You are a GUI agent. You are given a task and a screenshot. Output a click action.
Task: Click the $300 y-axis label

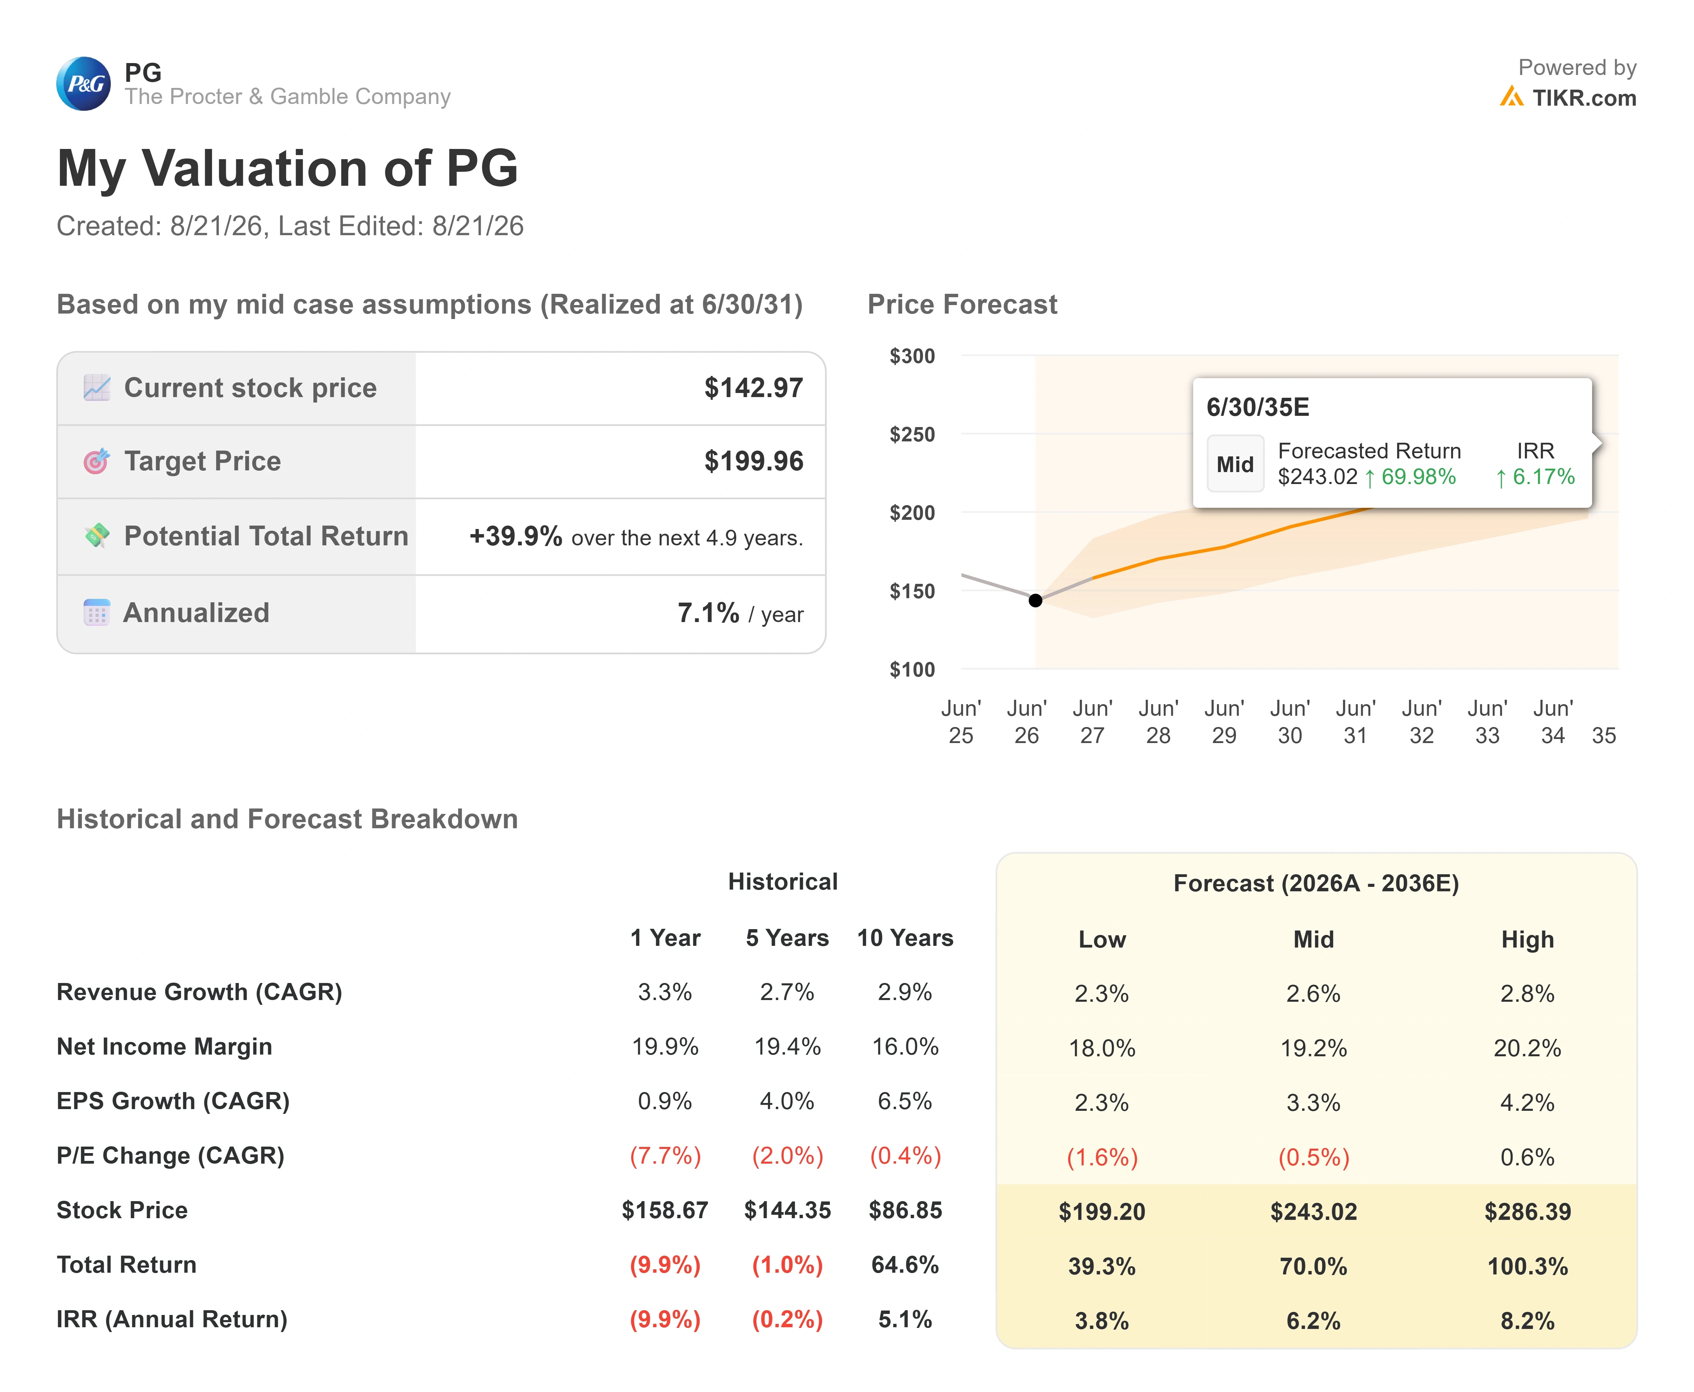912,356
